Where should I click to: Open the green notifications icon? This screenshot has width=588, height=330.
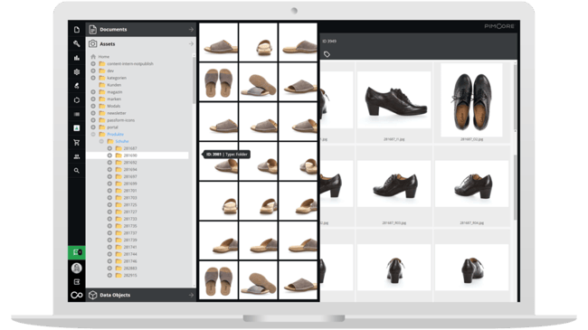[x=77, y=252]
